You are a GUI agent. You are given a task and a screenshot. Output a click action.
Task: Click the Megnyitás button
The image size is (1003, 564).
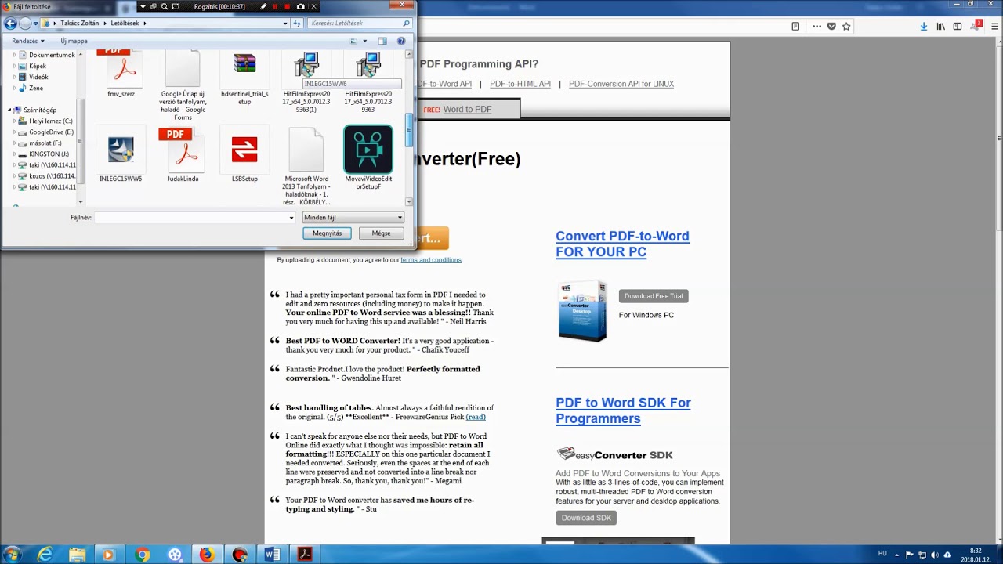pyautogui.click(x=327, y=233)
